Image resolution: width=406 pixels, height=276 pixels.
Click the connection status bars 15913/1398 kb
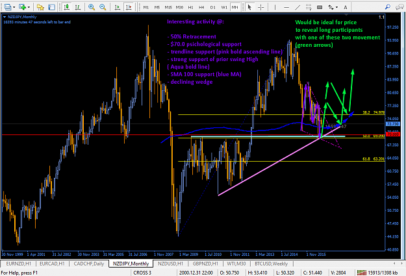[377, 273]
